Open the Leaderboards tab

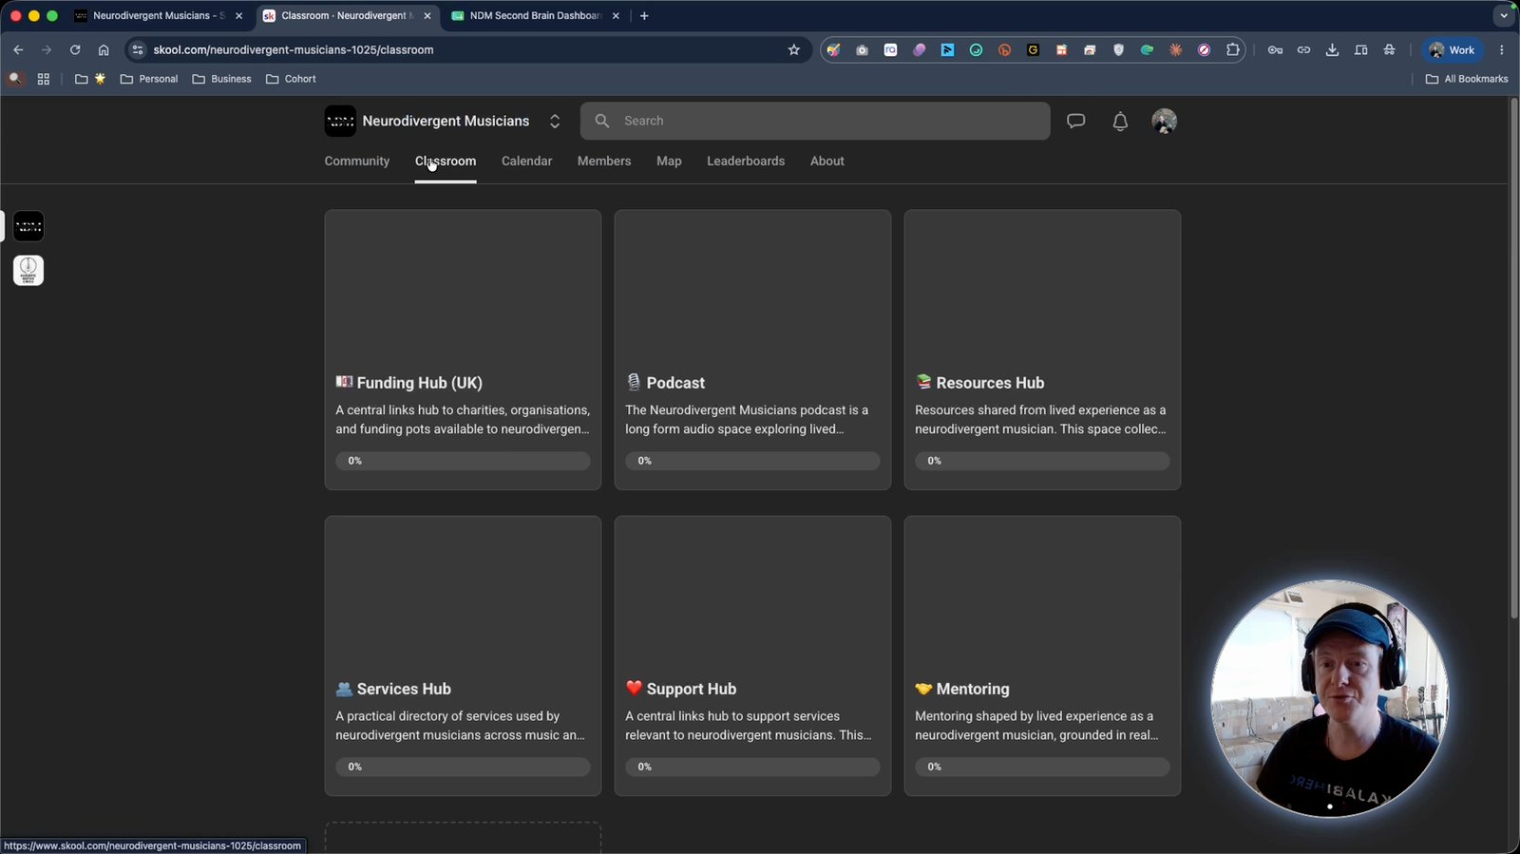(746, 161)
